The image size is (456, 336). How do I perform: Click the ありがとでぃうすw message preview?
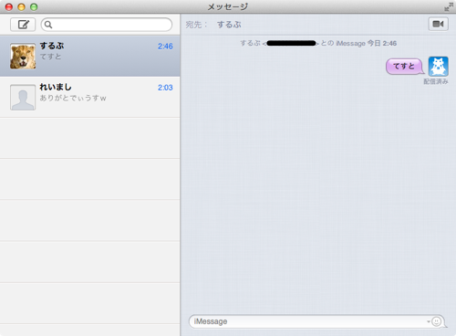(73, 98)
